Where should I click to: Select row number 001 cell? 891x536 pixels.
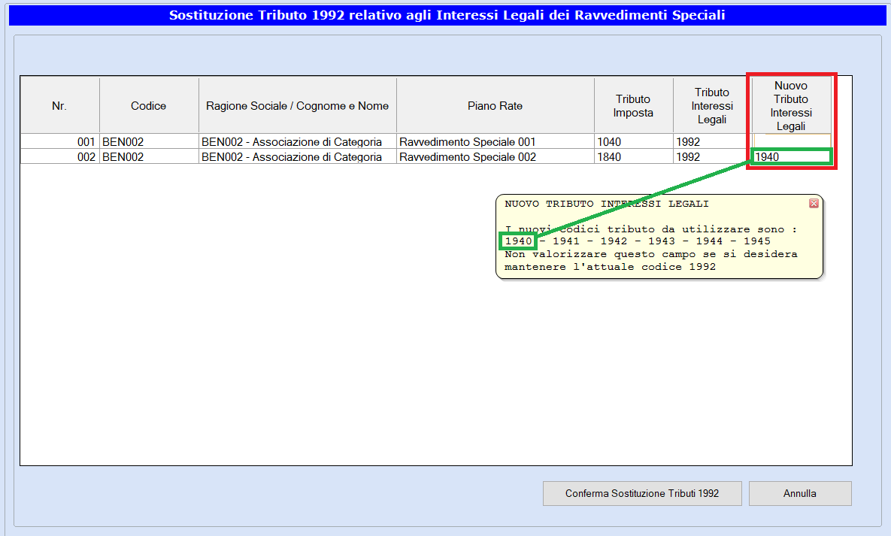(59, 141)
